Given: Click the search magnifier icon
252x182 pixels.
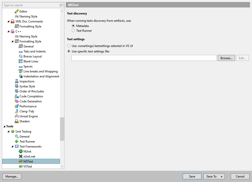Looking at the screenshot, I should click(61, 5).
